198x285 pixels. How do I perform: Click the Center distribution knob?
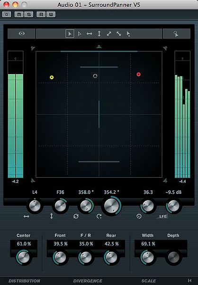(x=24, y=257)
